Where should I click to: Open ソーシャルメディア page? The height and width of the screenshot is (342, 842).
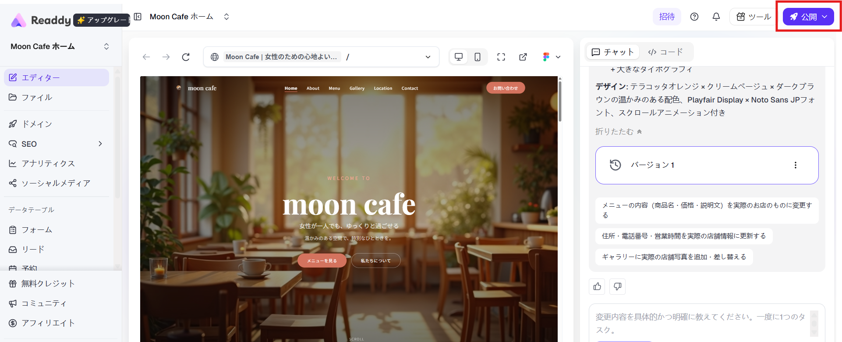click(57, 183)
